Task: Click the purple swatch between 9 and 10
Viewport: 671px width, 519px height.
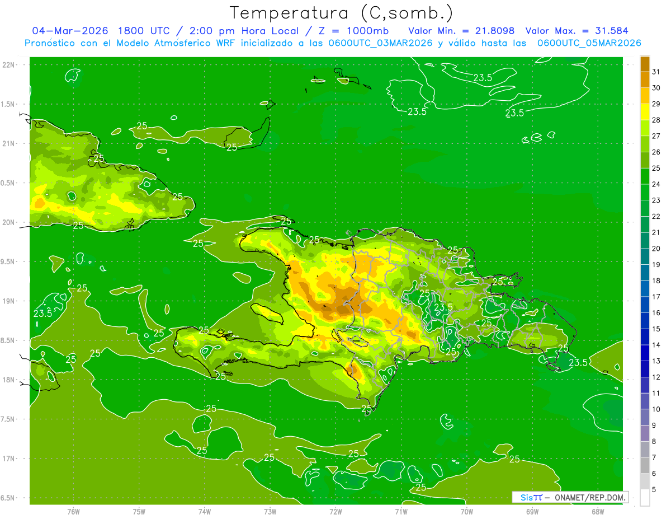Action: (645, 417)
